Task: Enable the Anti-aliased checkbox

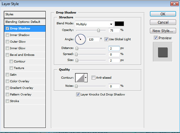Action: click(x=93, y=77)
